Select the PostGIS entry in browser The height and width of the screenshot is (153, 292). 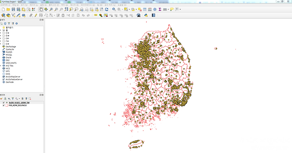(x=9, y=52)
